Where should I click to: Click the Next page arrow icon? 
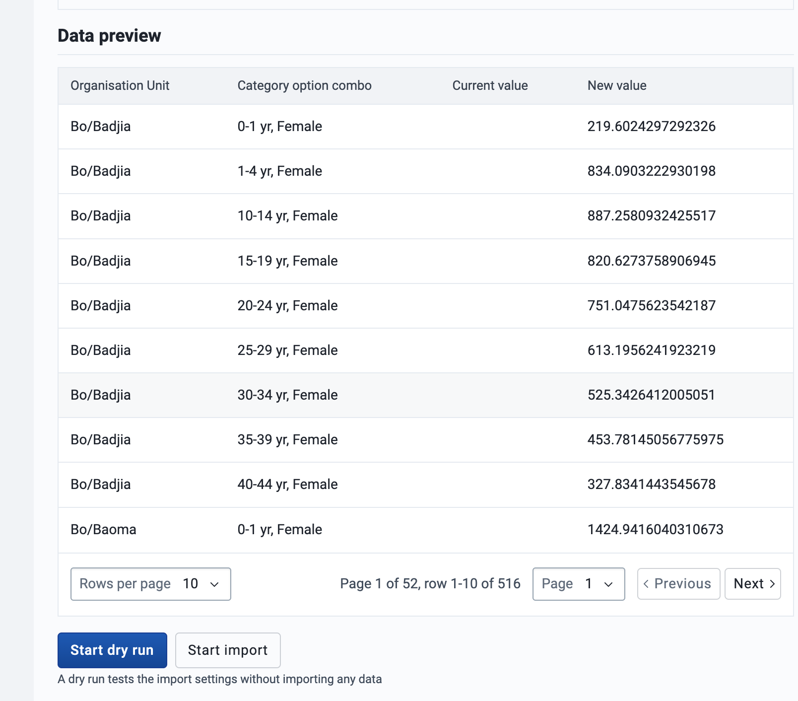[772, 584]
